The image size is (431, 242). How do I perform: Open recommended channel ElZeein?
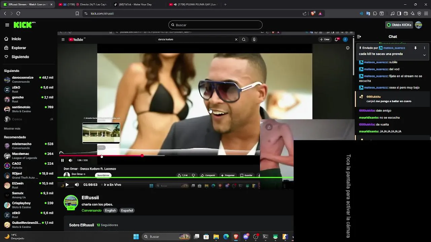28,185
